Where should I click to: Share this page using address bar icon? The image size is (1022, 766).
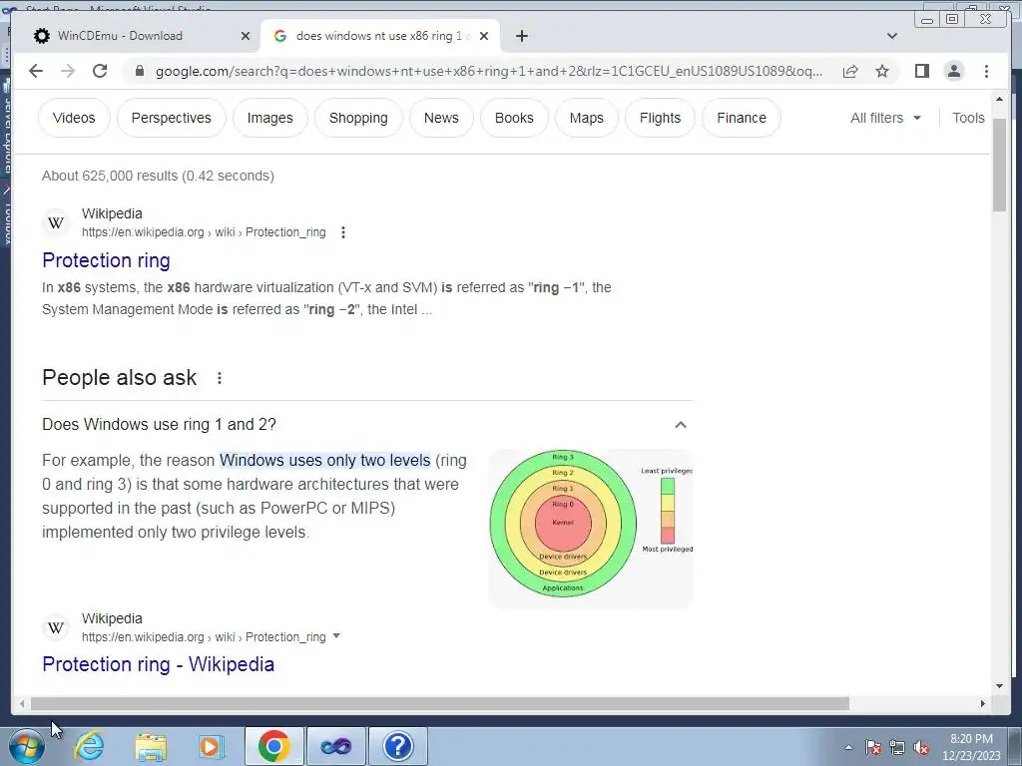850,71
